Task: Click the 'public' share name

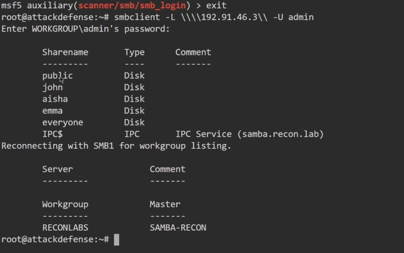Action: pos(57,76)
